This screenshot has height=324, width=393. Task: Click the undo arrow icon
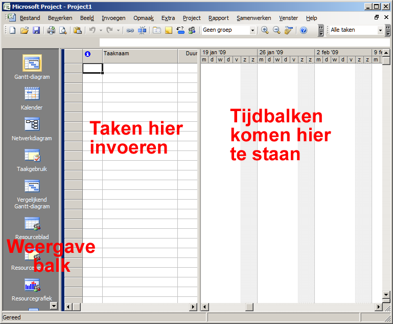tap(93, 30)
